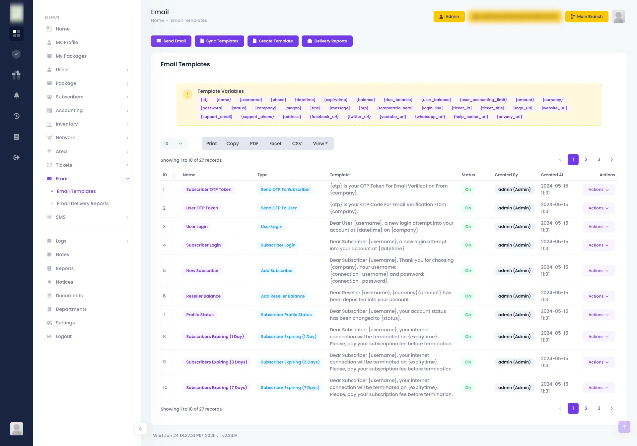
Task: Click the Notes menu icon
Action: 49,254
